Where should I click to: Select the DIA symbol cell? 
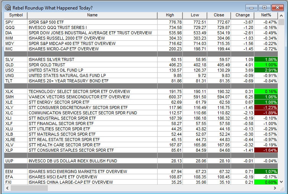[16, 33]
